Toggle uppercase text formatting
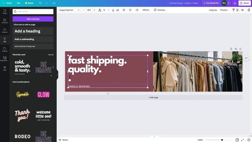Image resolution: width=252 pixels, height=142 pixels. 118,10
